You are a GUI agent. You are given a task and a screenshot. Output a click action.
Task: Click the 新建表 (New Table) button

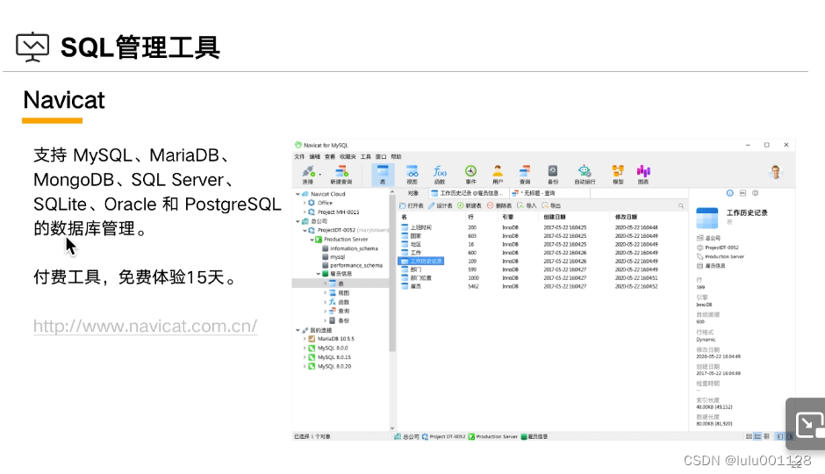(470, 205)
